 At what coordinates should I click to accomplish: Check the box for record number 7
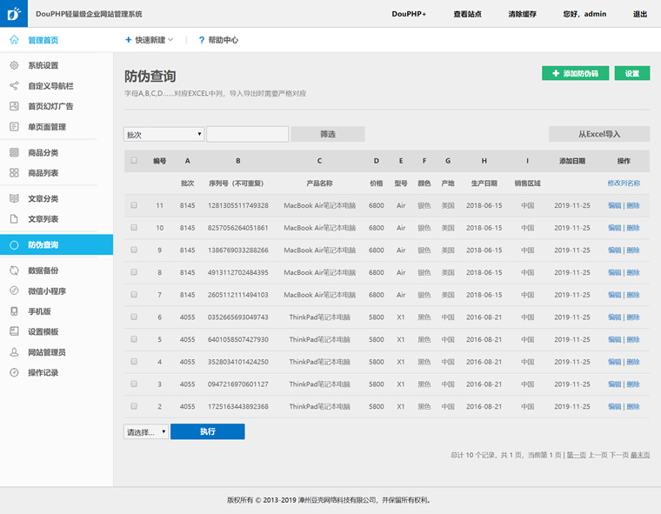[134, 294]
